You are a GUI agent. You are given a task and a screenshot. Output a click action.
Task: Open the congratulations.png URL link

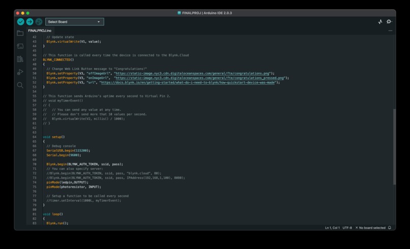[x=192, y=73]
